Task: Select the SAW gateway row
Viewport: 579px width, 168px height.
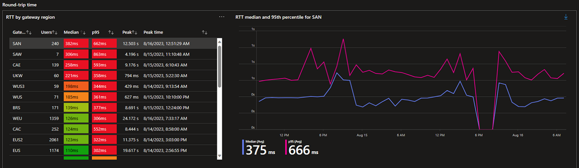Action: coord(113,54)
